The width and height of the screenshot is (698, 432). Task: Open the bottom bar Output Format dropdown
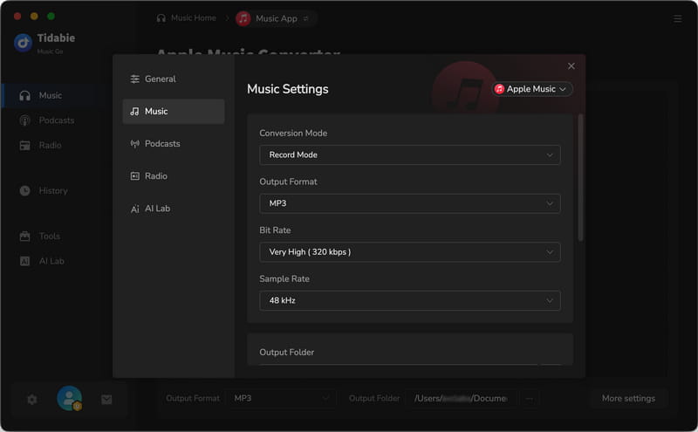click(x=282, y=398)
